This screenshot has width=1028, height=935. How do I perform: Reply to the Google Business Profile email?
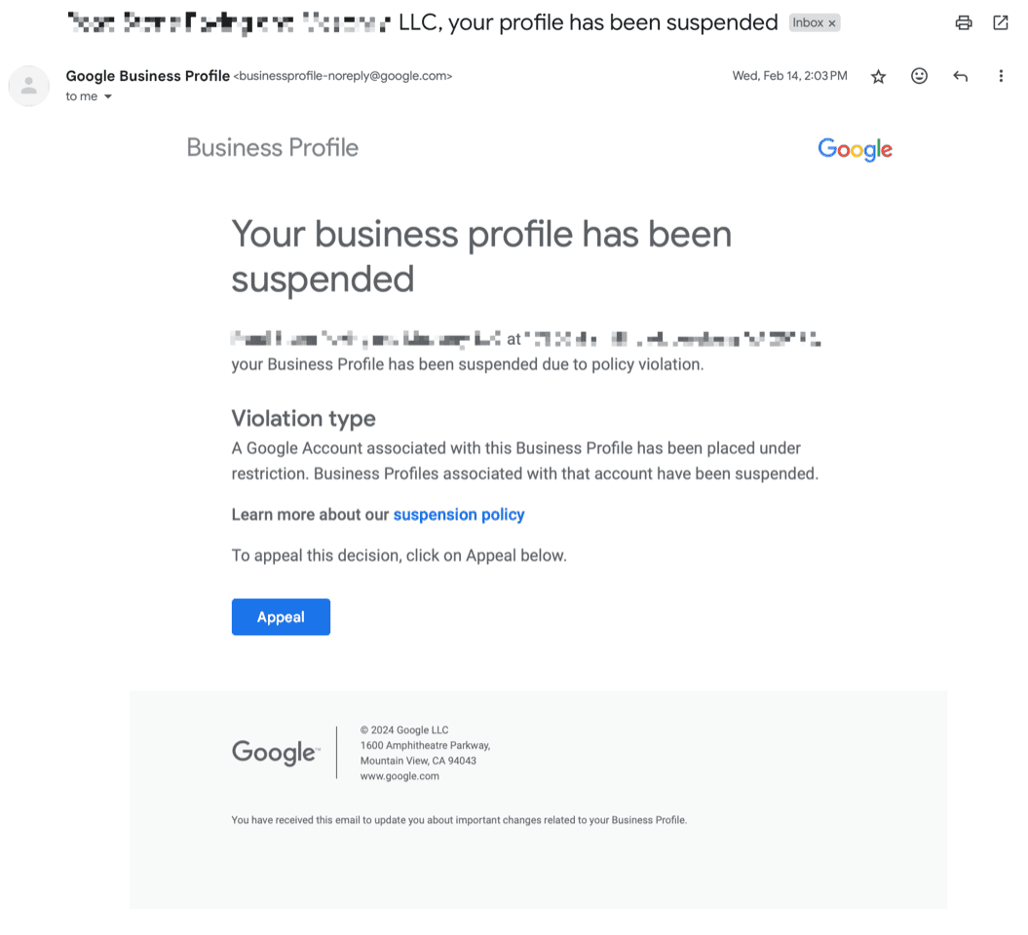(960, 76)
